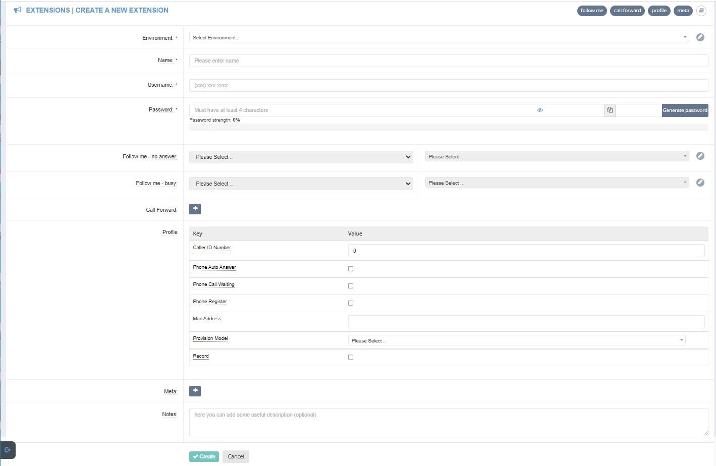This screenshot has height=466, width=716.
Task: Open the Provision Model dropdown
Action: click(x=517, y=340)
